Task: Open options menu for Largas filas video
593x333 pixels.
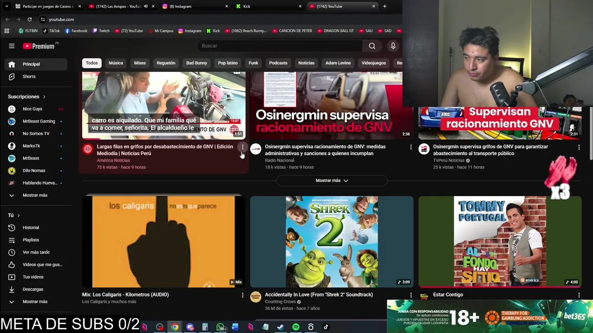Action: point(242,147)
